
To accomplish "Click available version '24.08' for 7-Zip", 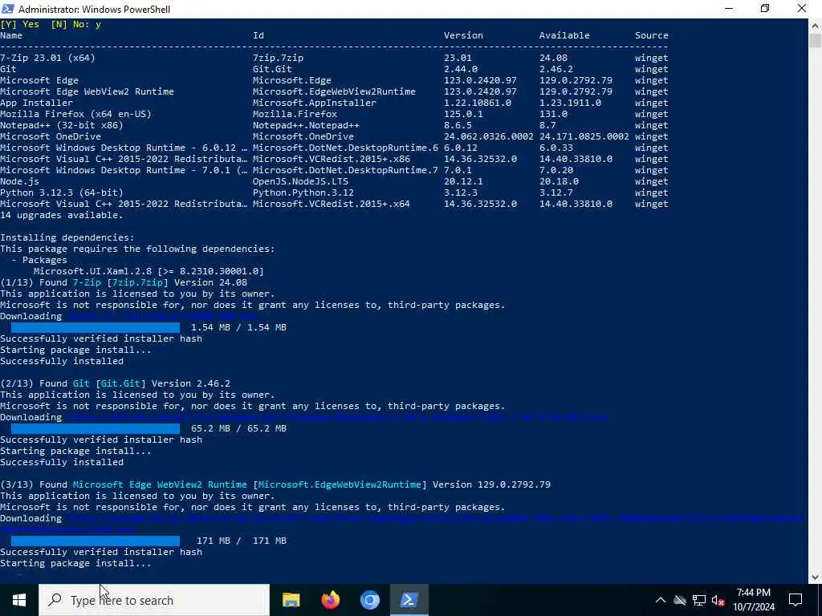I will (x=554, y=58).
